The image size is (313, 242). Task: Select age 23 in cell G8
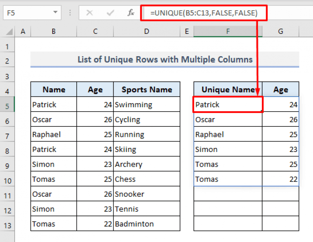click(281, 149)
